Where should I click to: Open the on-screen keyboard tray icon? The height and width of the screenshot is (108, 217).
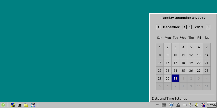164,105
